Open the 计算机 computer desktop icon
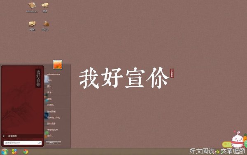The height and width of the screenshot is (155, 247). [32, 26]
